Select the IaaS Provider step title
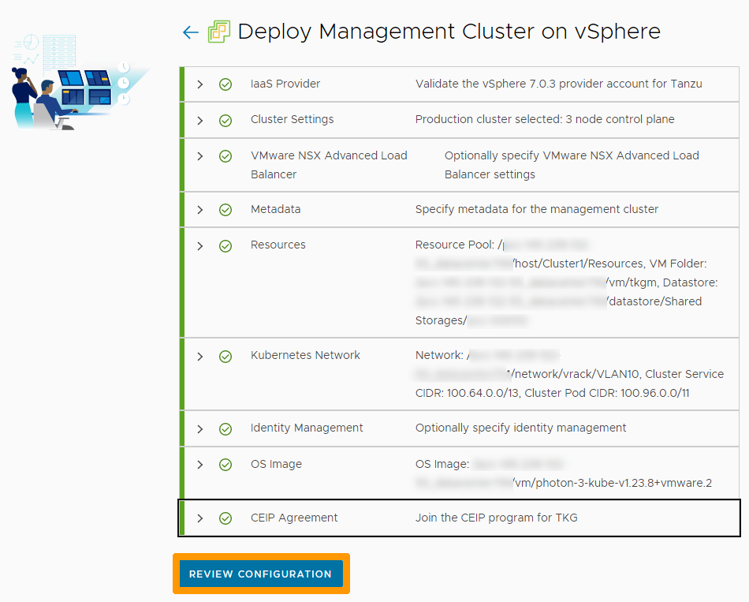 tap(285, 84)
